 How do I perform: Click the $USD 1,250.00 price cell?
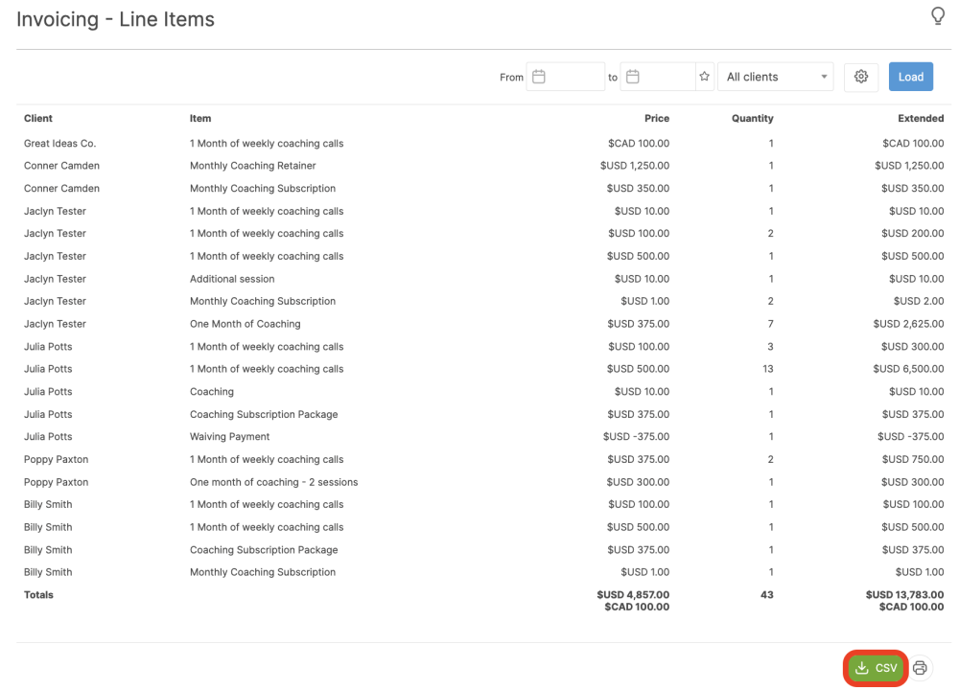pyautogui.click(x=634, y=166)
